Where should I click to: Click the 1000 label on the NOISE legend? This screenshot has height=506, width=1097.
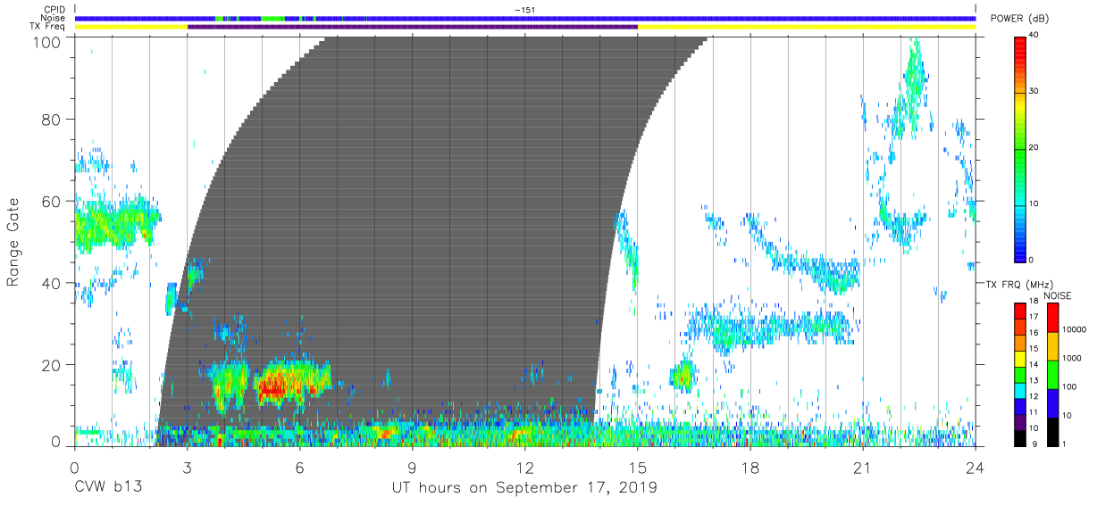pos(1070,357)
